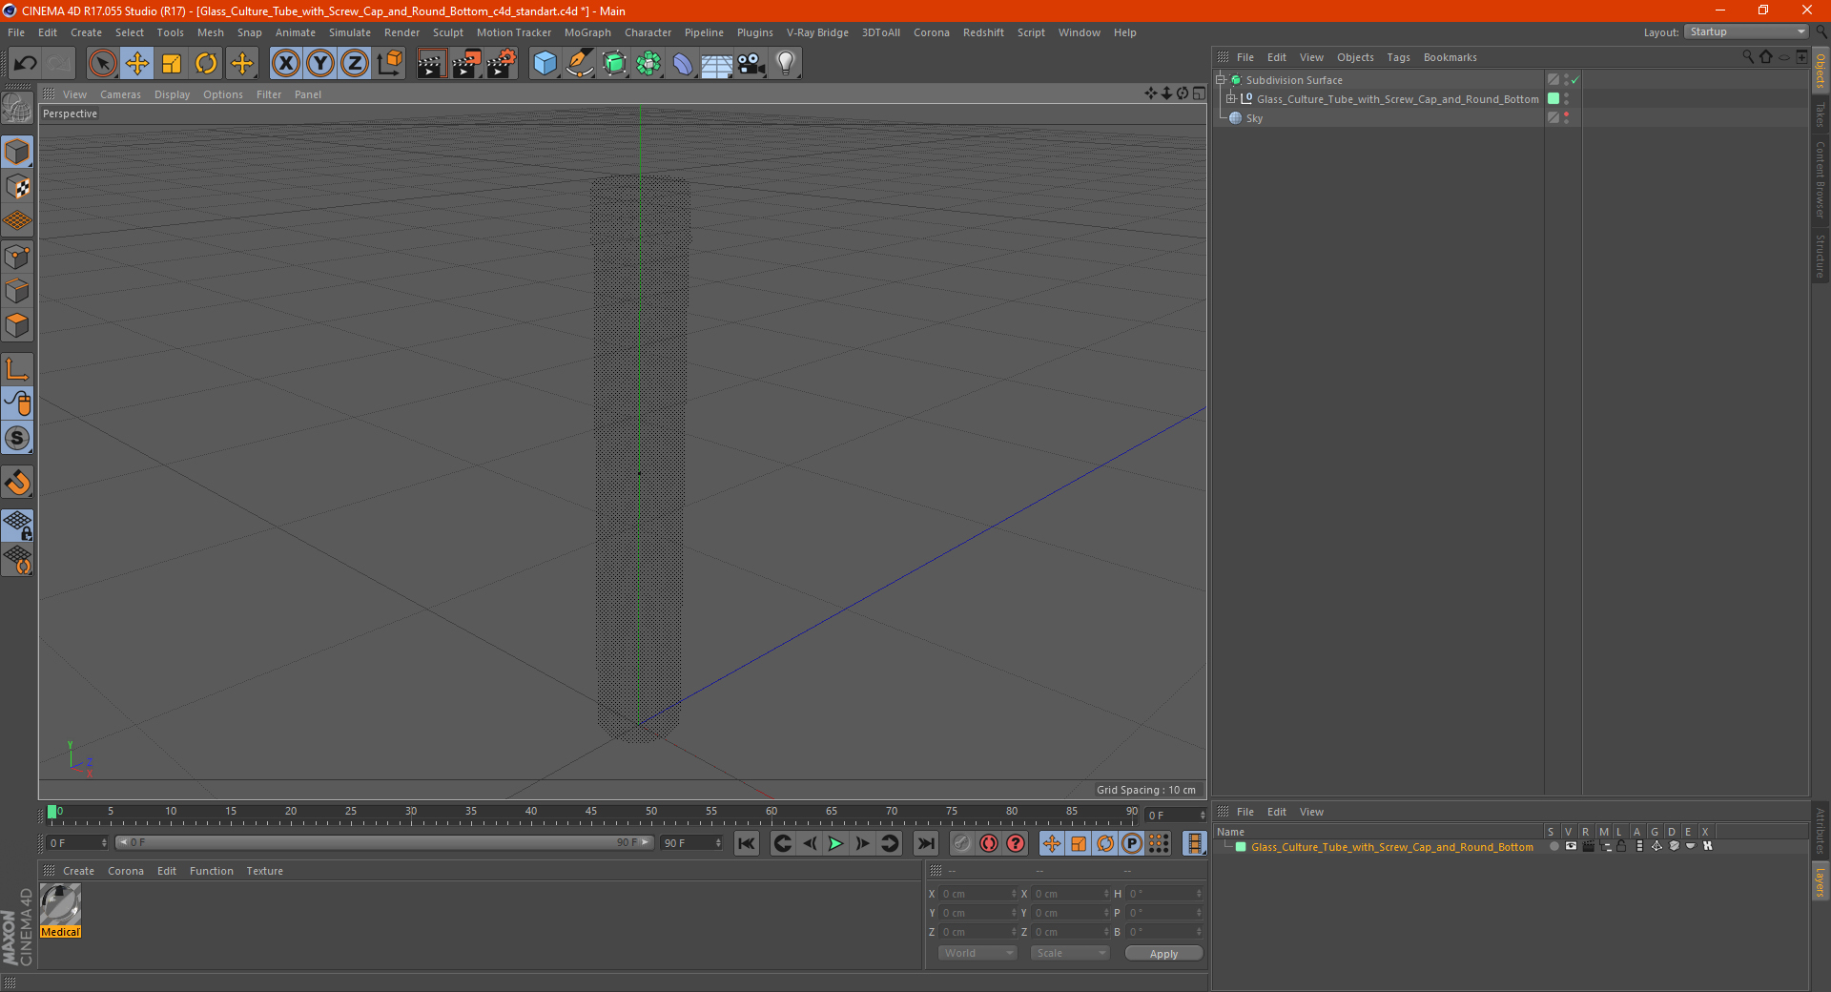Screen dimensions: 1831x992
Task: Open the Scale mode dropdown
Action: 1070,953
